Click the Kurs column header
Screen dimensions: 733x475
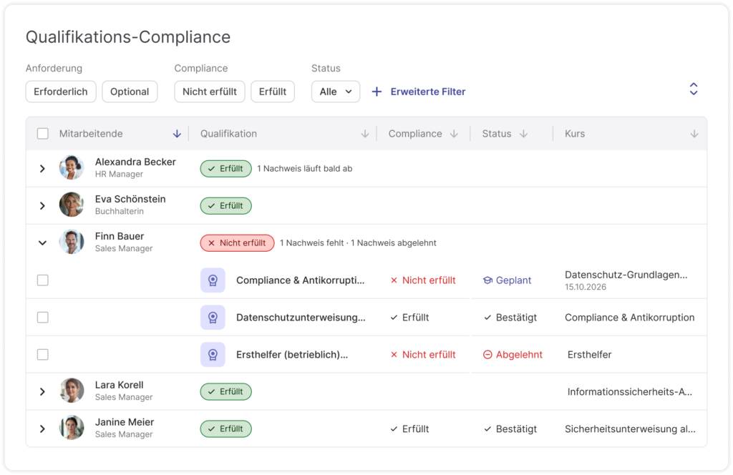click(575, 134)
